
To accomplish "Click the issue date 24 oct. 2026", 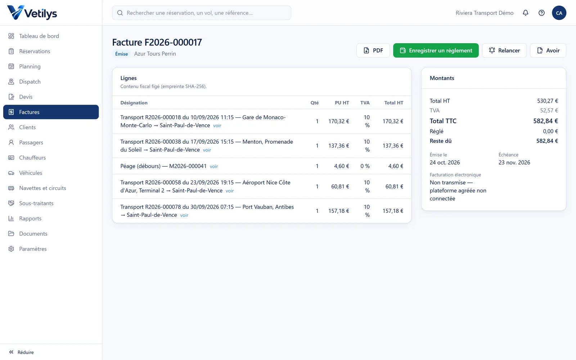I will (445, 162).
